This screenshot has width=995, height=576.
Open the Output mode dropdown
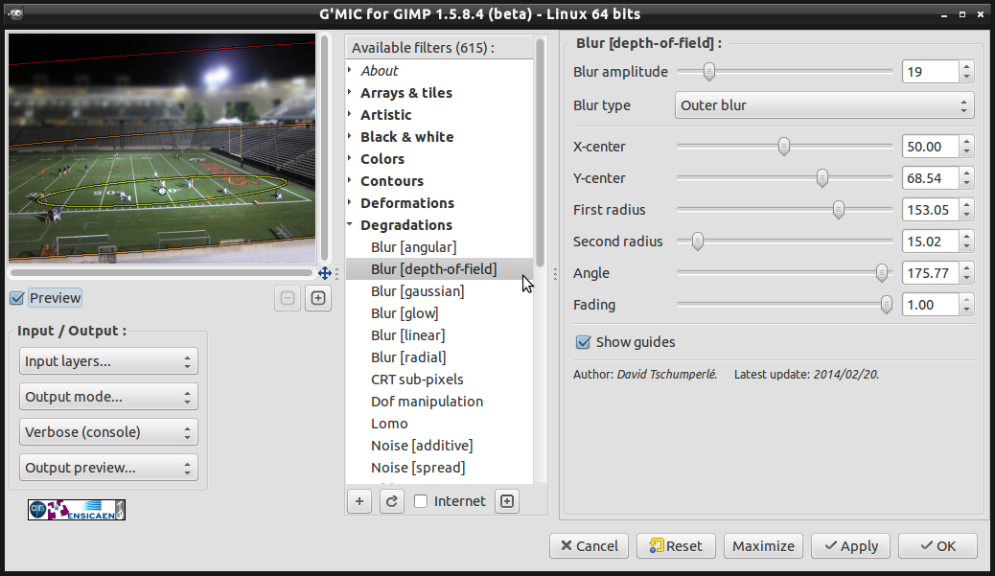pyautogui.click(x=108, y=397)
